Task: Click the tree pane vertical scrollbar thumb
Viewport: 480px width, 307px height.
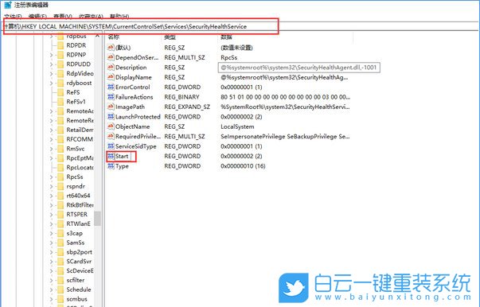Action: (x=97, y=219)
